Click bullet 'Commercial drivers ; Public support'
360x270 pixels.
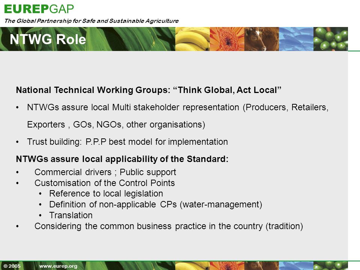tap(105, 172)
